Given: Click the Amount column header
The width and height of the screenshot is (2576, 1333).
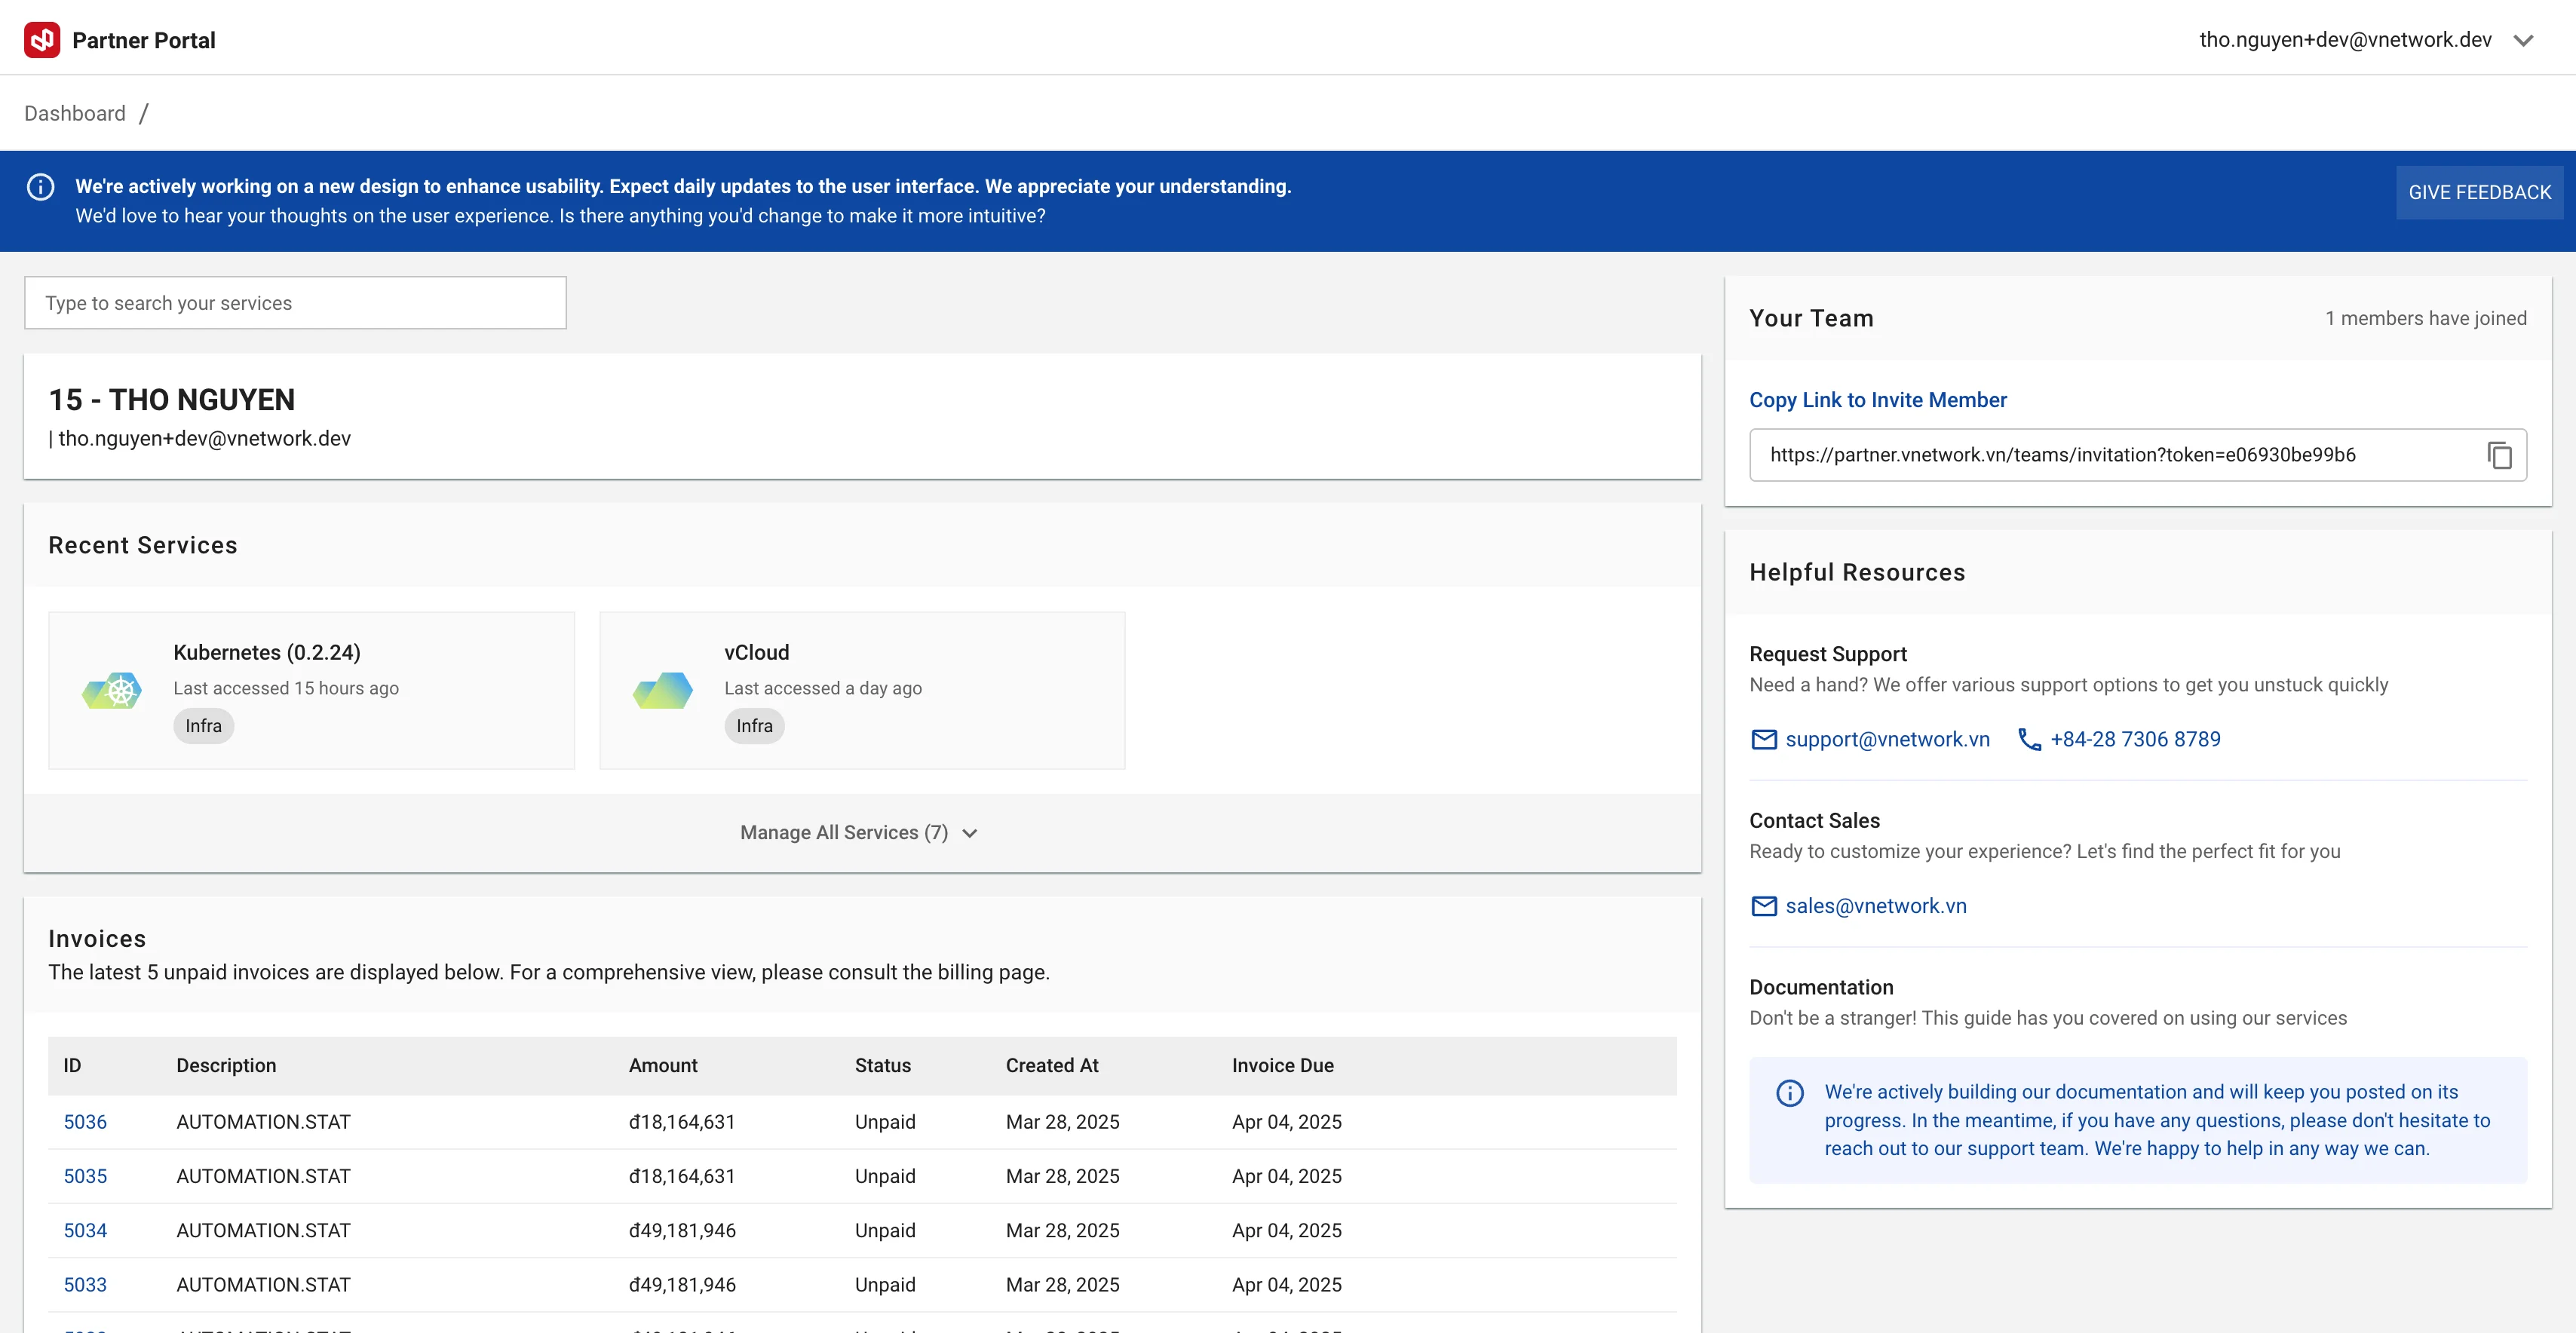Looking at the screenshot, I should click(663, 1066).
